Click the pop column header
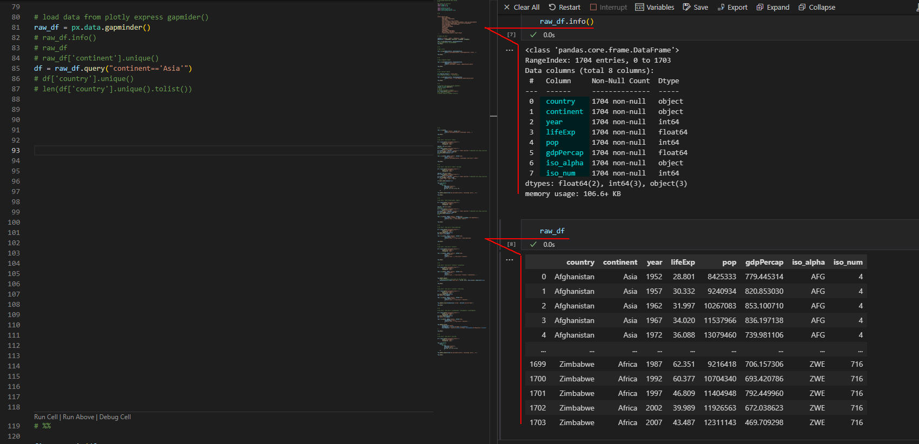This screenshot has height=444, width=919. [729, 262]
